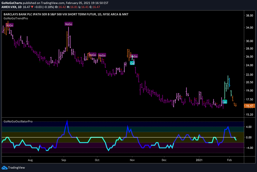
Task: Open the TradingView text link at bottom
Action: click(x=16, y=168)
